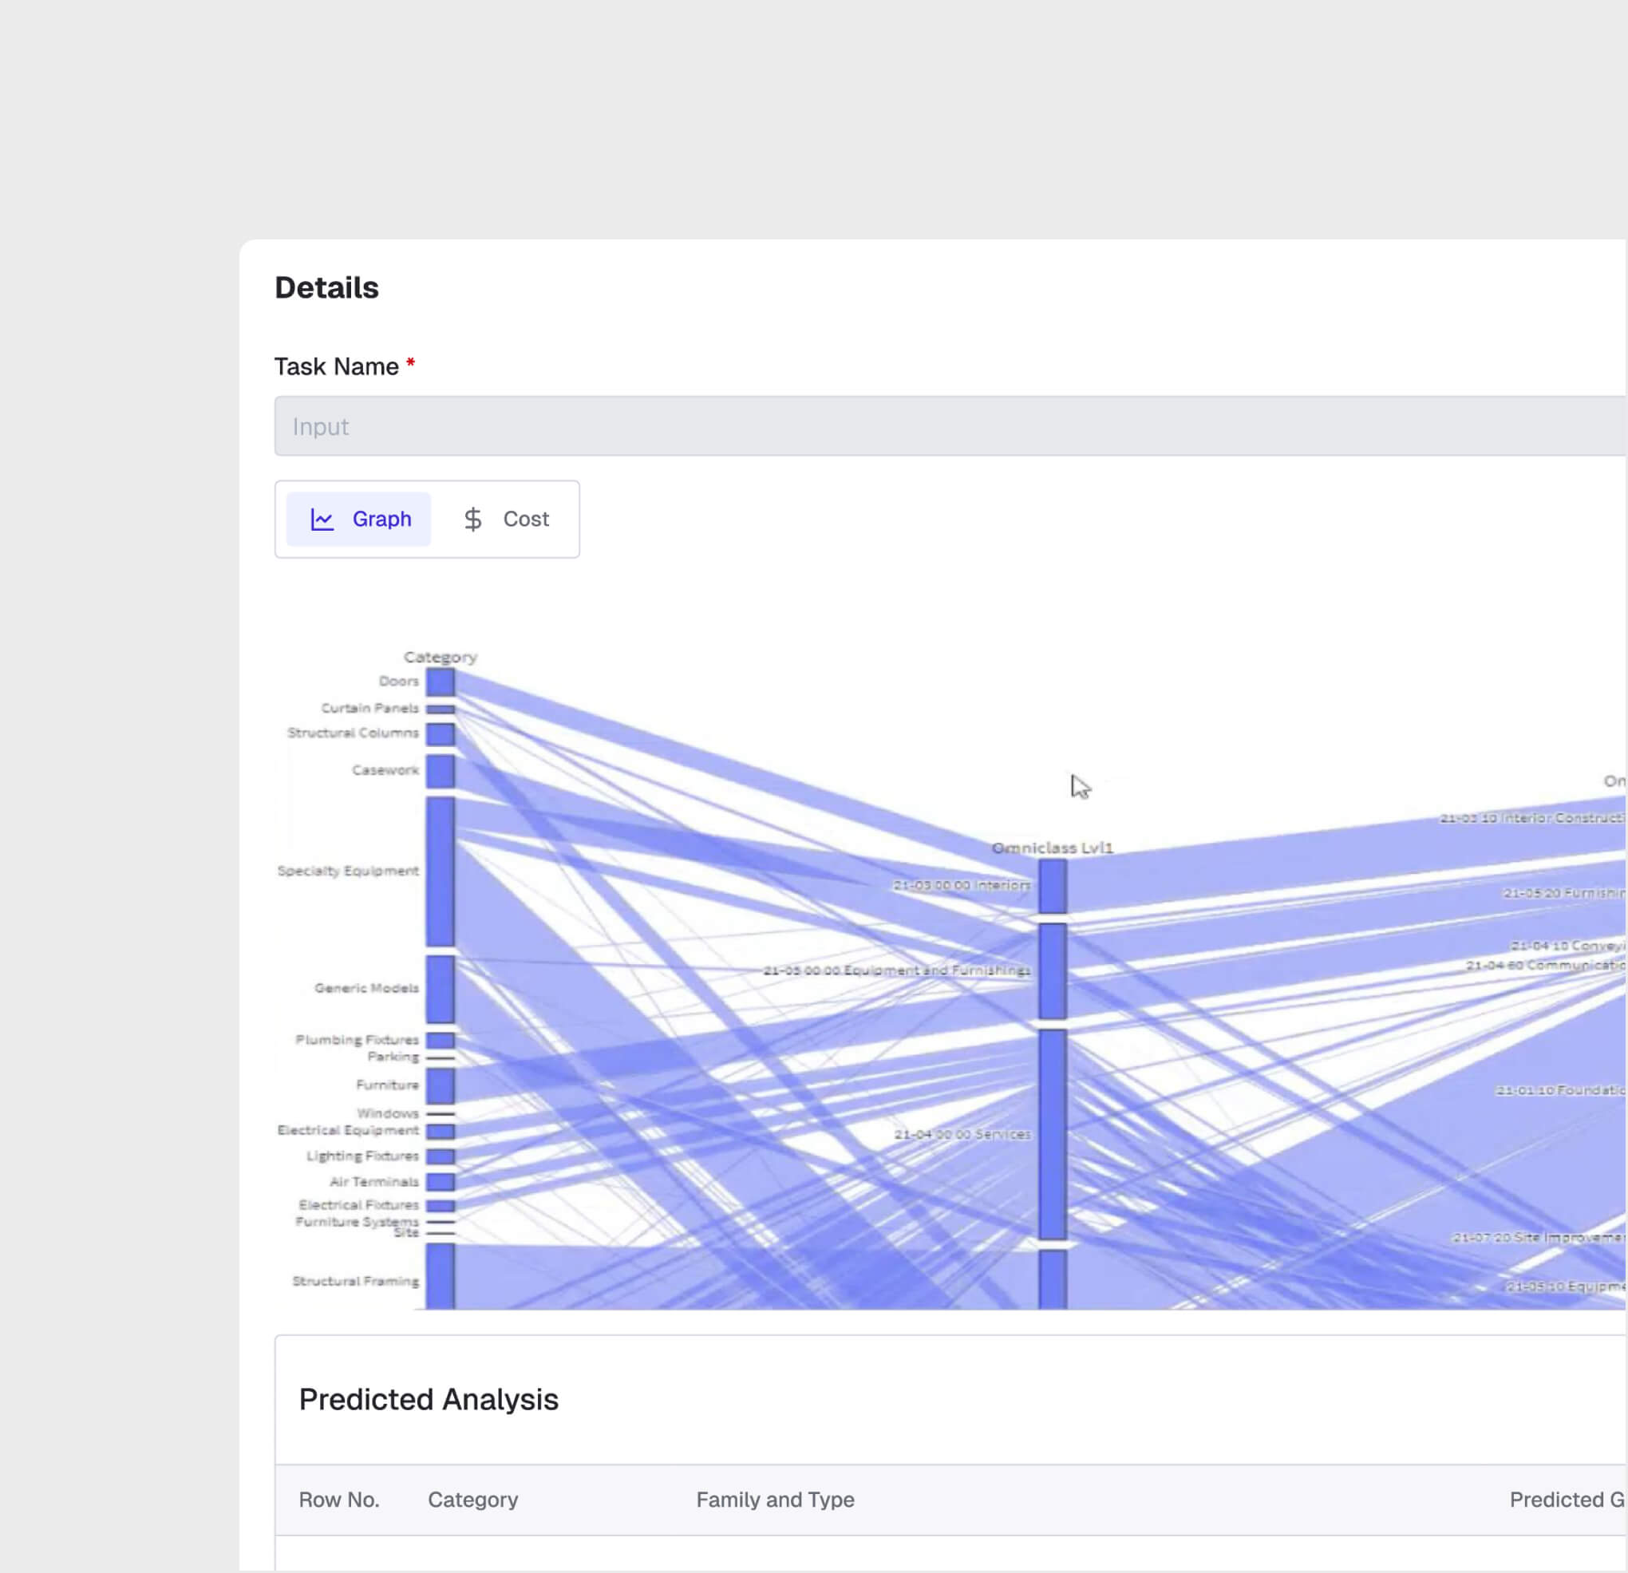Select the Doors node in the Sankey diagram

[x=441, y=681]
